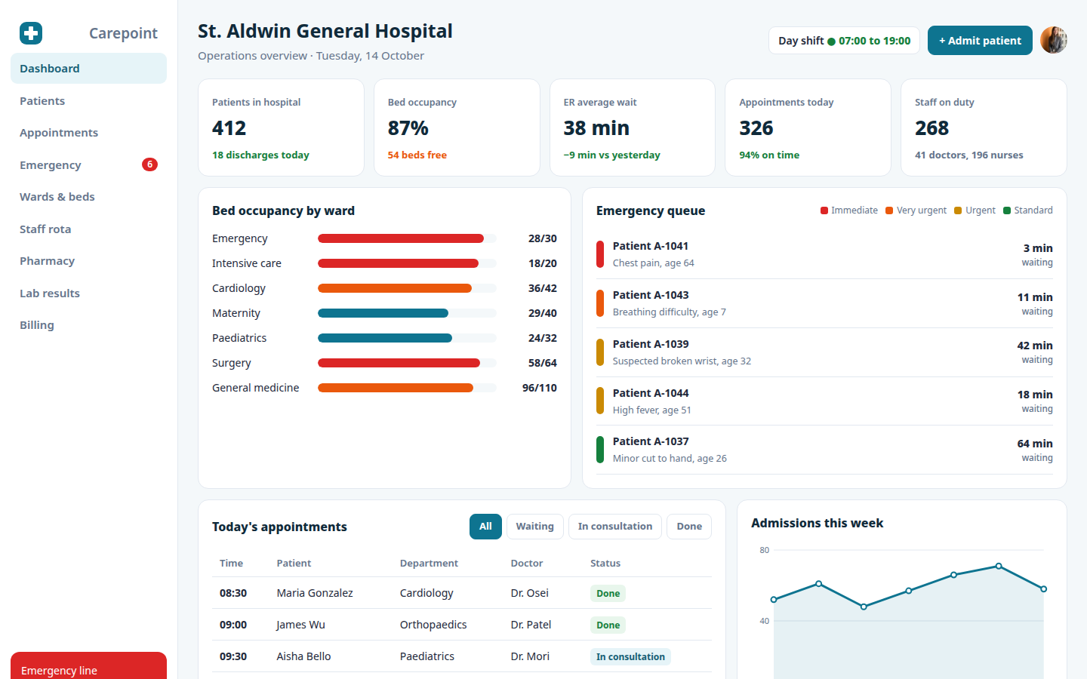Click the Standard legend green swatch
The height and width of the screenshot is (679, 1087).
click(1007, 210)
